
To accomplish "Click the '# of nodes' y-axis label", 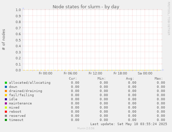I will pyautogui.click(x=3, y=40).
